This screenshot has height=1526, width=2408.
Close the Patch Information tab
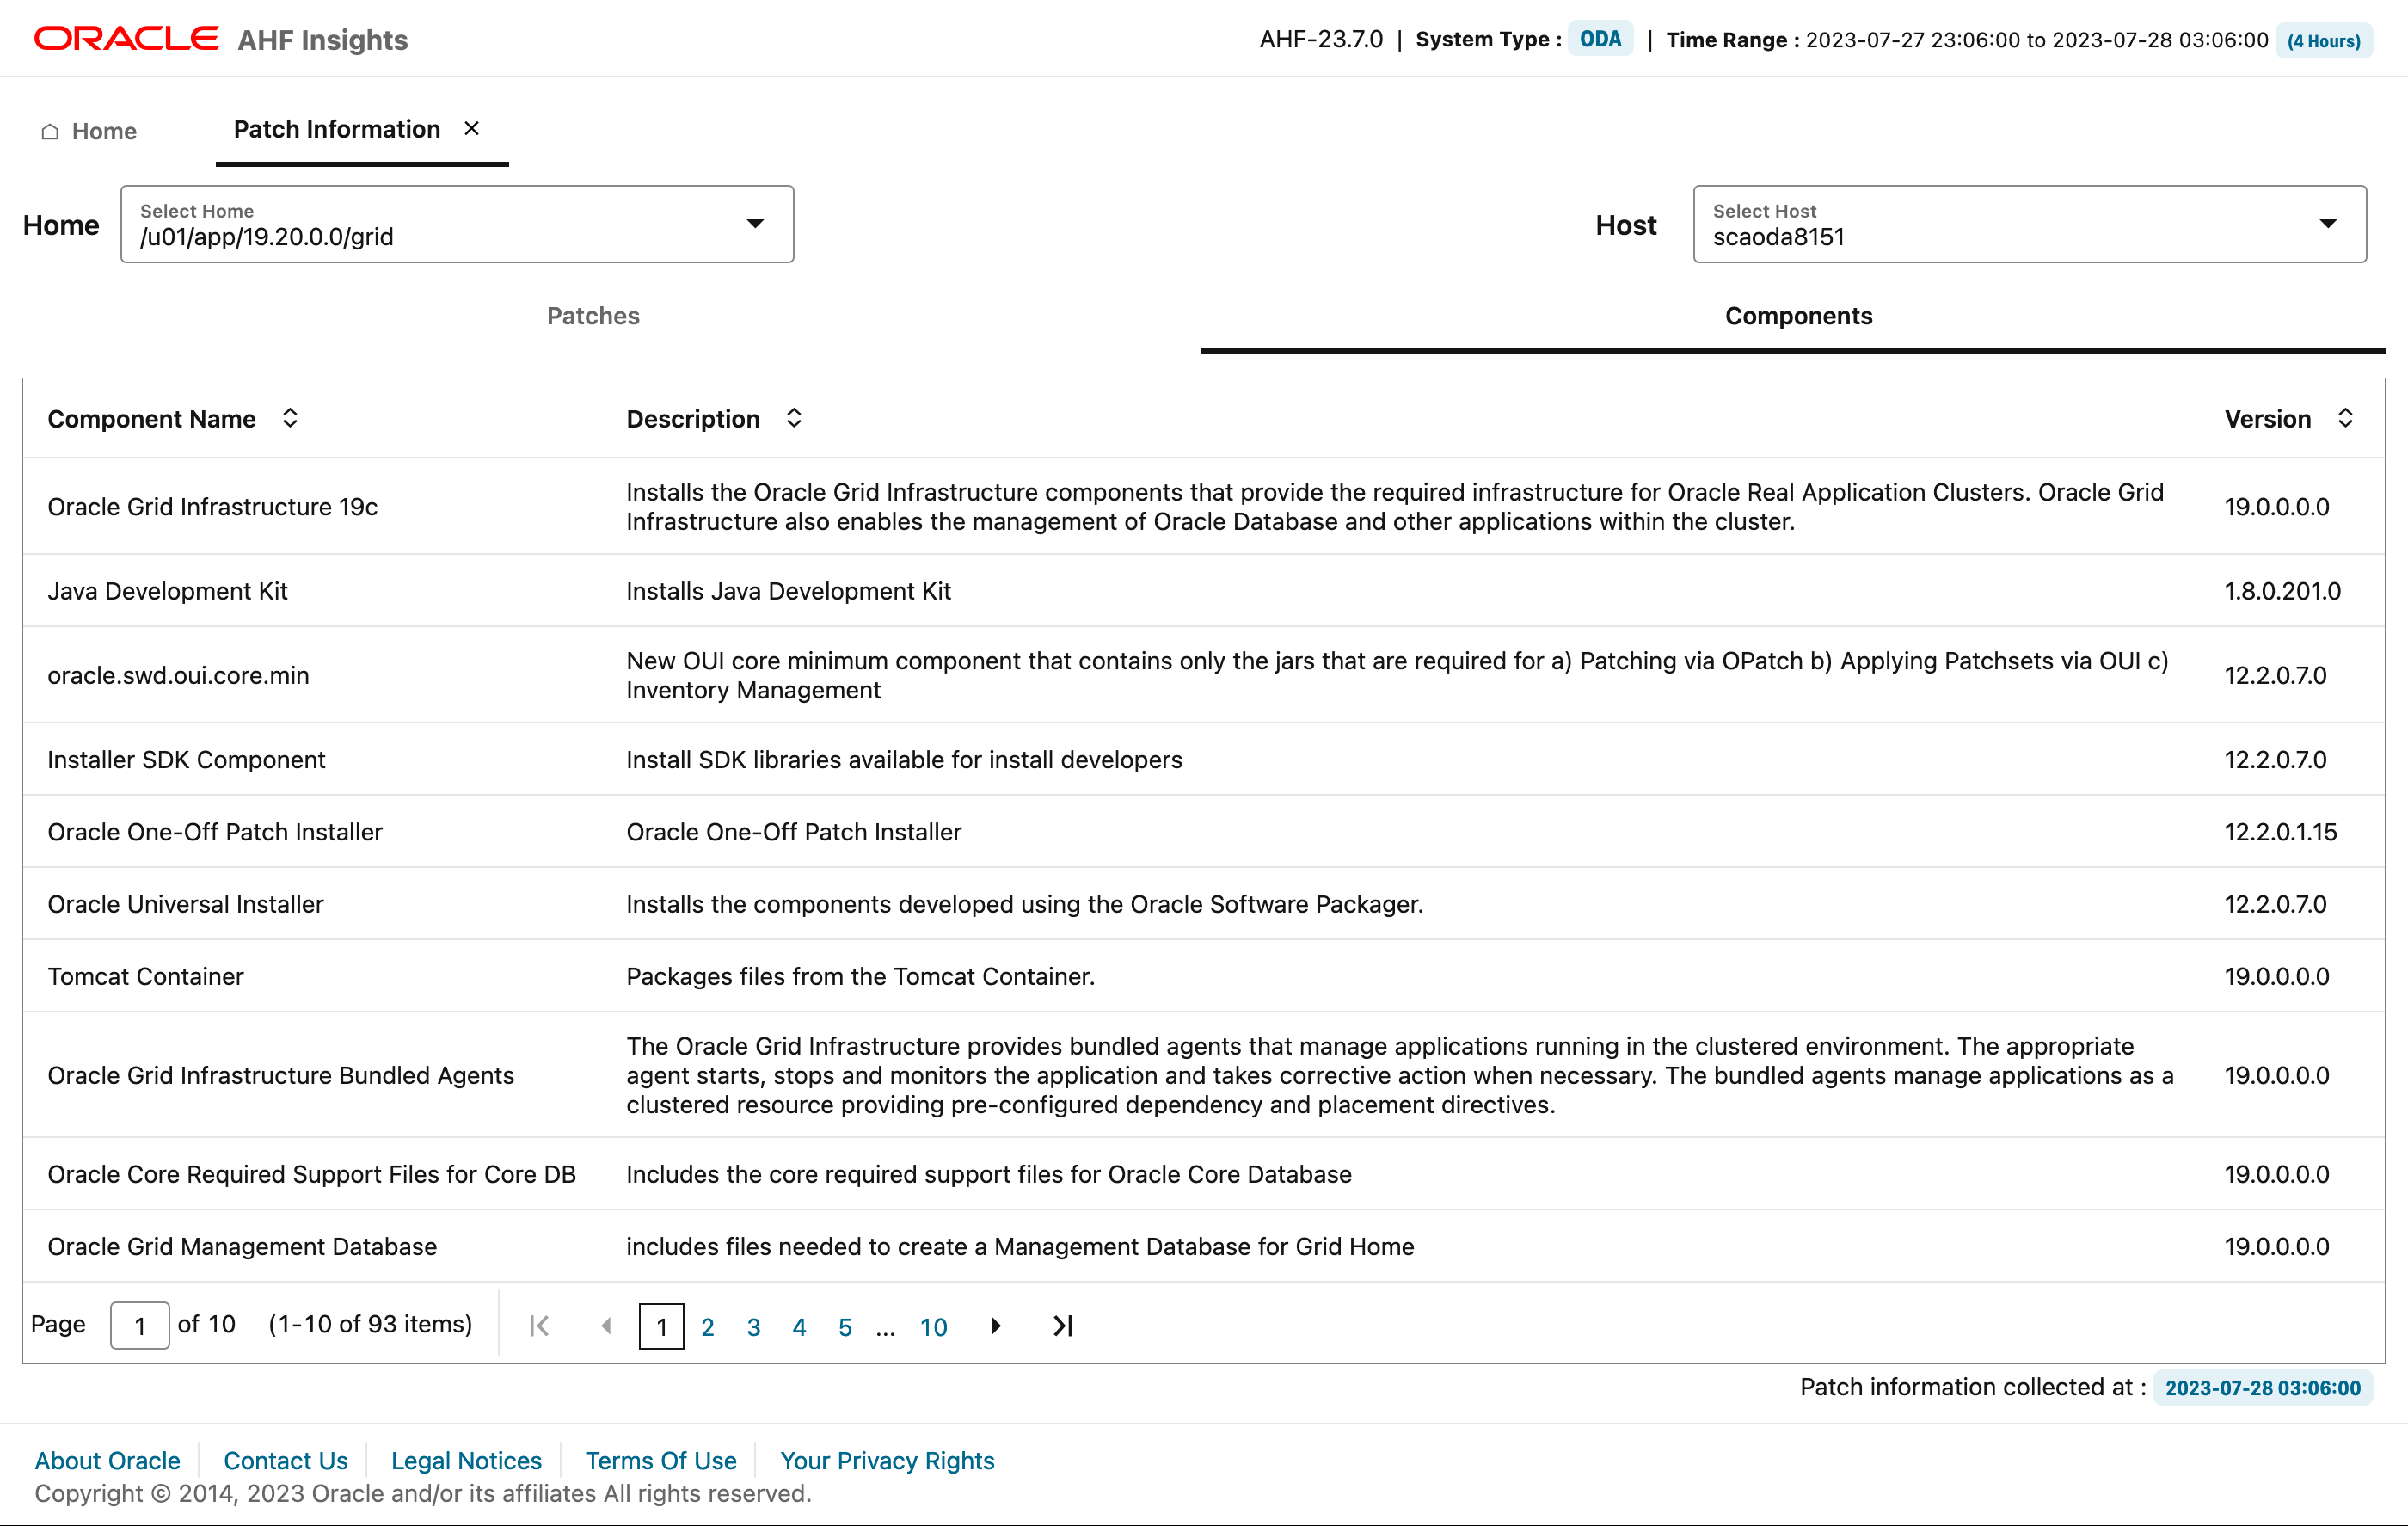click(472, 129)
